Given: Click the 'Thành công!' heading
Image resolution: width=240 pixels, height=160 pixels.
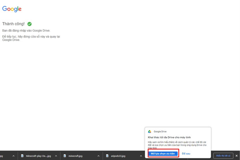Looking at the screenshot, I should 14,24.
